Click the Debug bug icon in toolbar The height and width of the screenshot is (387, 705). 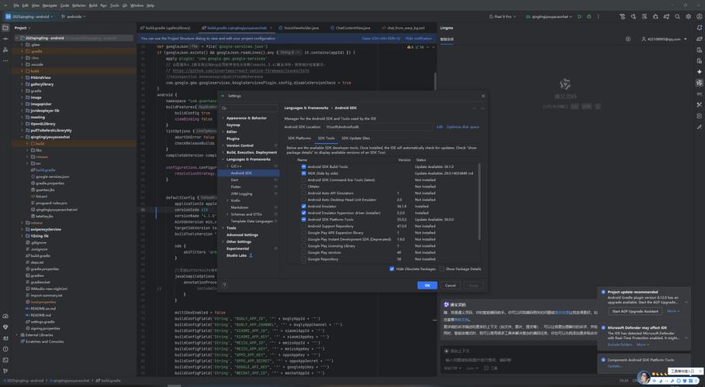click(589, 16)
